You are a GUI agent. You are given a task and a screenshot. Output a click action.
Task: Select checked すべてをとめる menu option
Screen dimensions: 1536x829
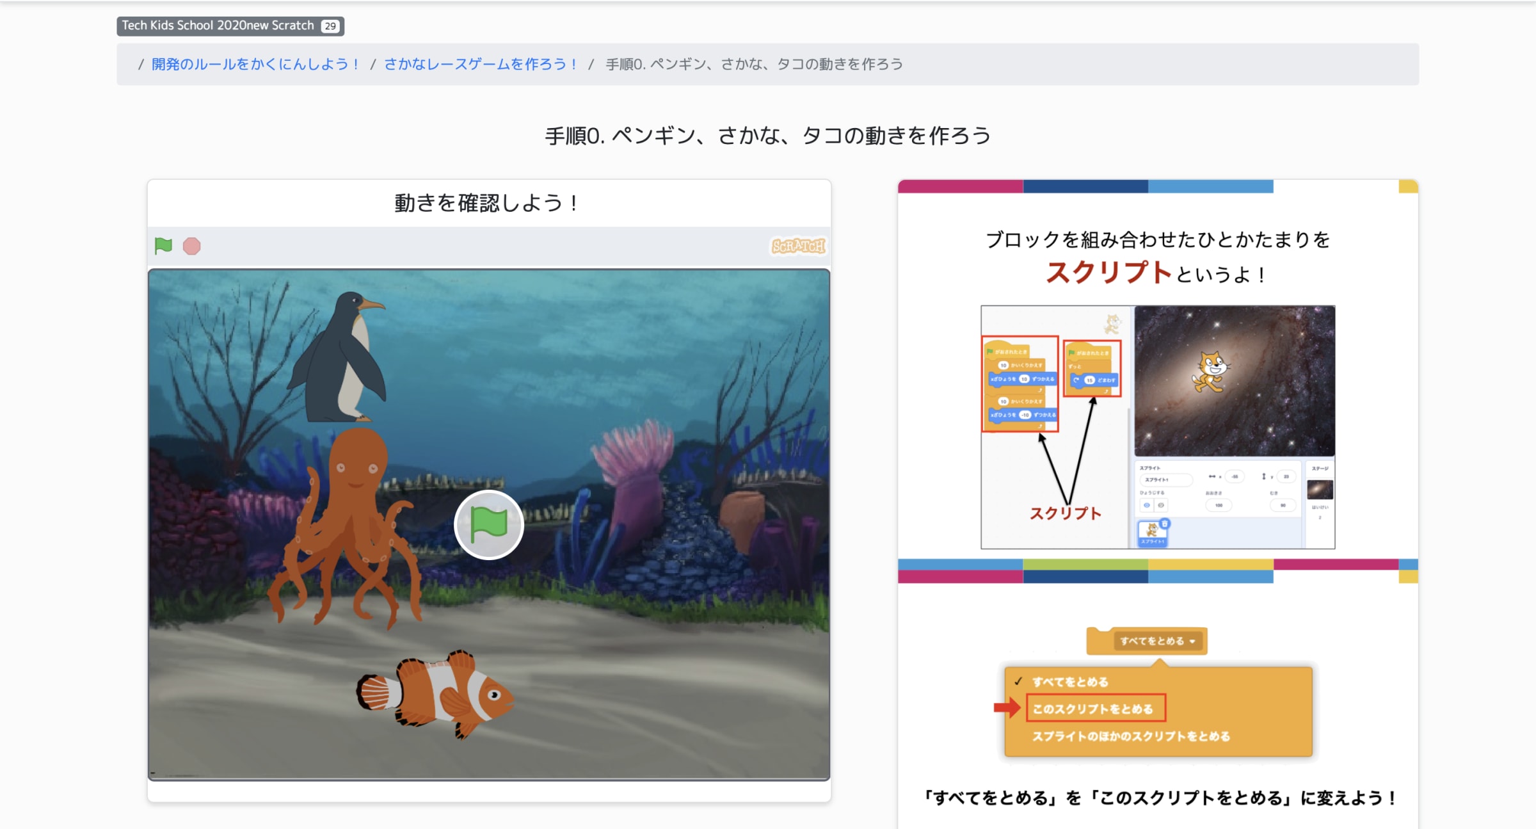pos(1070,682)
